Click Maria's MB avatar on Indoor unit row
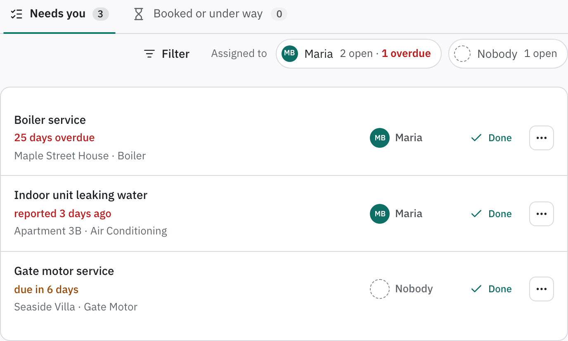Image resolution: width=568 pixels, height=341 pixels. pyautogui.click(x=380, y=214)
